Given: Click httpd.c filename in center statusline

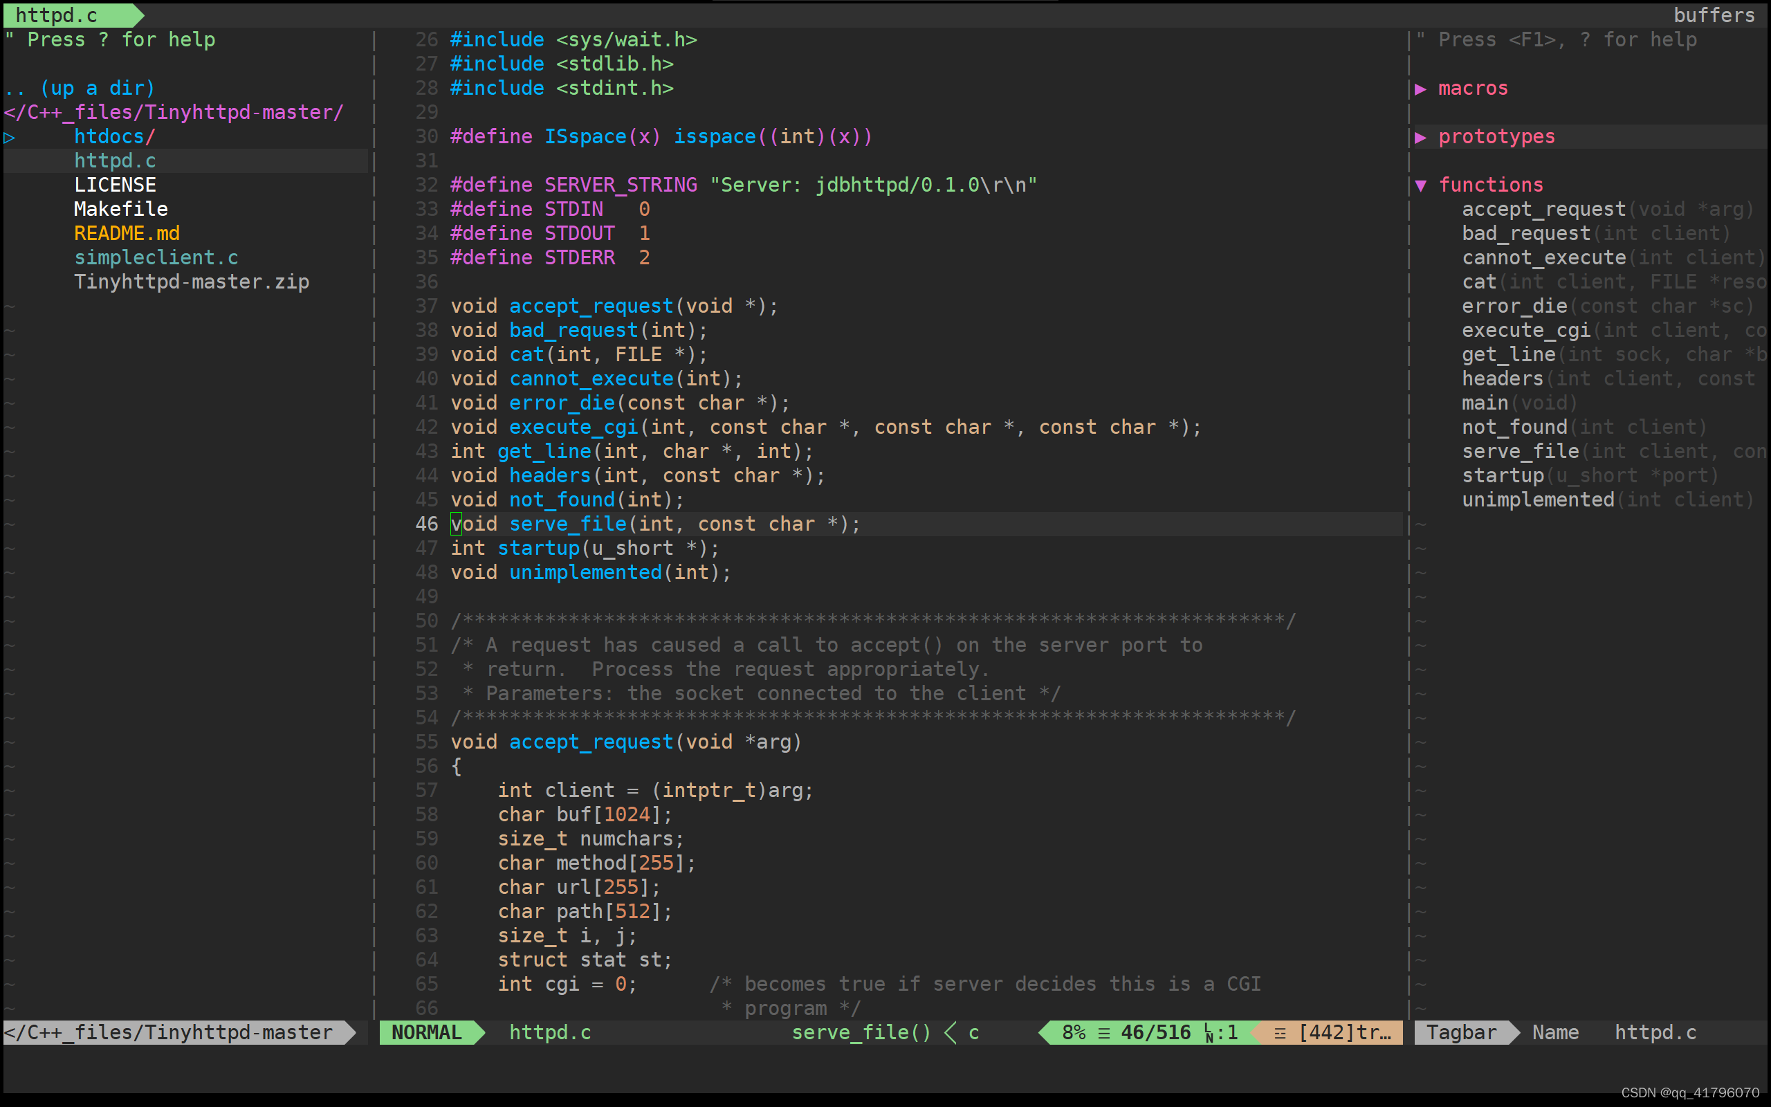Looking at the screenshot, I should pos(549,1032).
